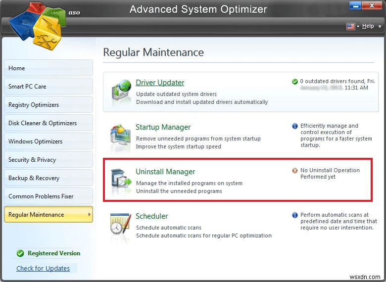Click 'Uninstall the unneeded programs' text

point(179,191)
